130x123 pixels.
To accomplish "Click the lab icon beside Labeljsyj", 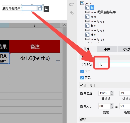I will click(87, 30).
